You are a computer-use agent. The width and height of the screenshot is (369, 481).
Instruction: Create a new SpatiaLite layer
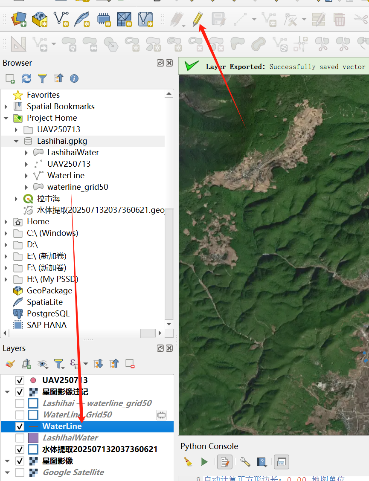click(82, 19)
